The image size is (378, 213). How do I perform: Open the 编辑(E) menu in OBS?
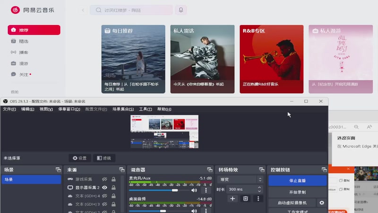tap(27, 109)
